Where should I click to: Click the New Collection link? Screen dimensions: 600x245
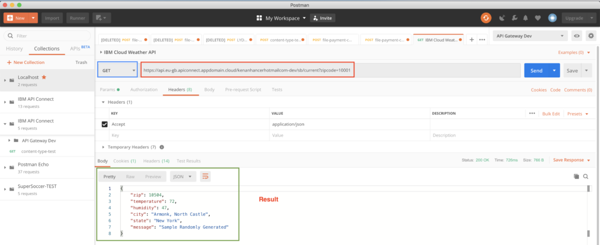pyautogui.click(x=26, y=62)
